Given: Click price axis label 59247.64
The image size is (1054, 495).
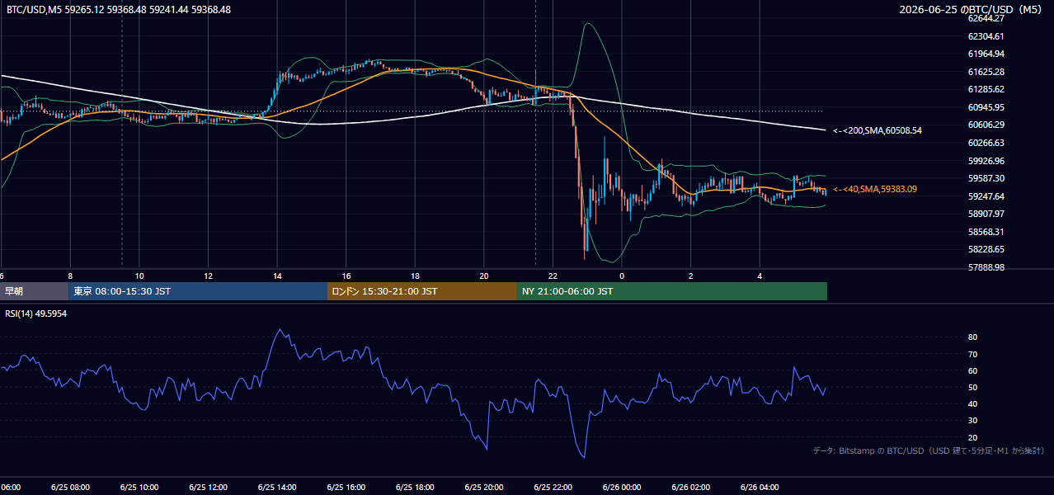Looking at the screenshot, I should click(986, 196).
